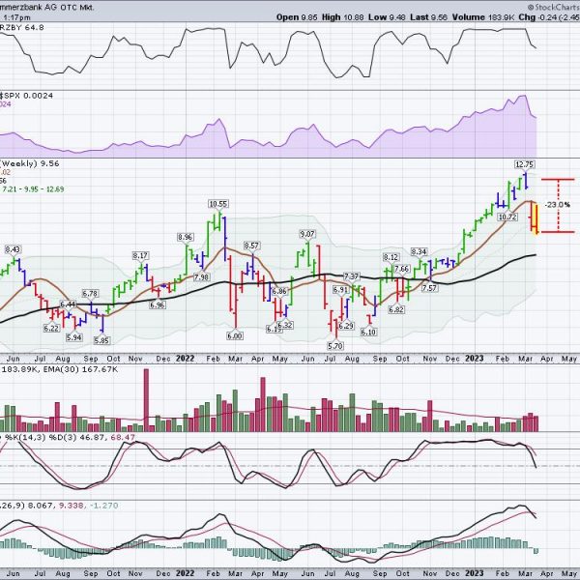Select the 9.338 MACD signal value
This screenshot has width=580, height=580.
72,506
